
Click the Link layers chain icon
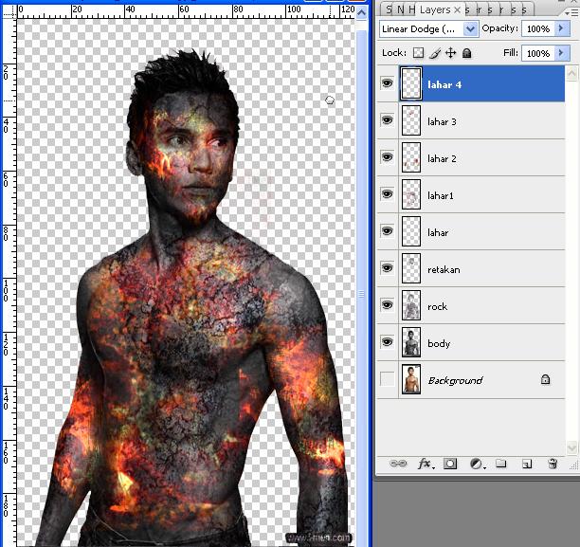pos(398,464)
